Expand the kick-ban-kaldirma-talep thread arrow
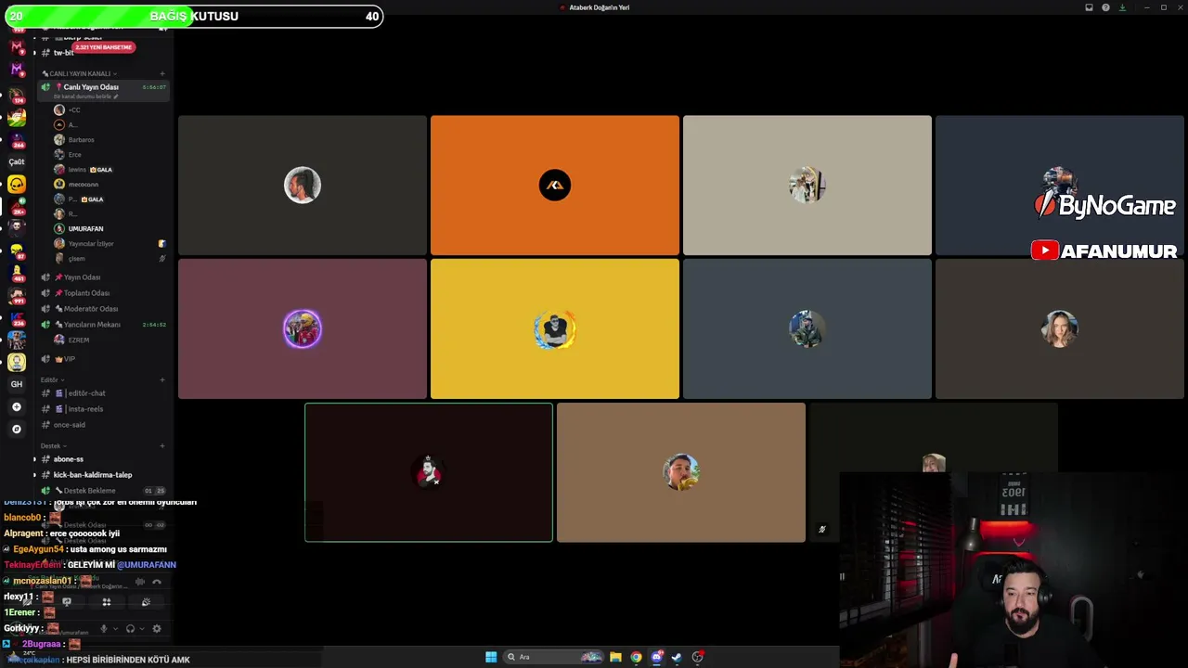1188x668 pixels. [x=34, y=475]
